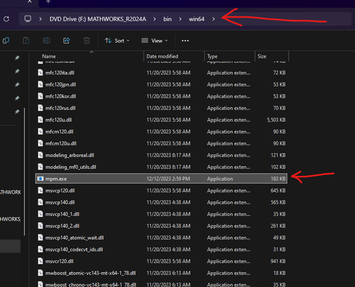
Task: Select the file mfc120jpn.dll
Action: [61, 84]
